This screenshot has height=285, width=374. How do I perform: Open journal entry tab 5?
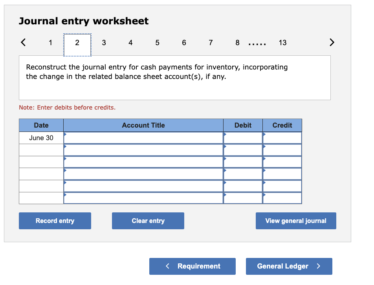tap(157, 43)
